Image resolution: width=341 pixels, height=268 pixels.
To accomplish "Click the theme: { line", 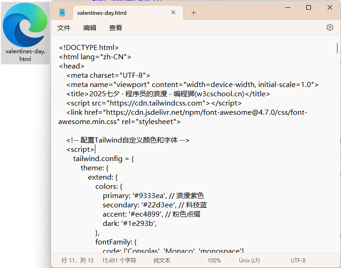I will 94,168.
